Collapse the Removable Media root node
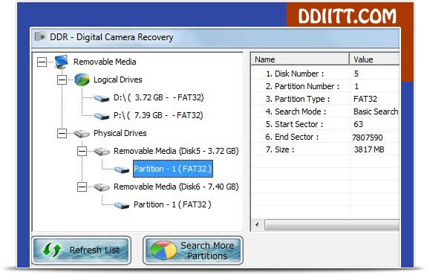Screen dimensions: 427x275 pos(42,62)
